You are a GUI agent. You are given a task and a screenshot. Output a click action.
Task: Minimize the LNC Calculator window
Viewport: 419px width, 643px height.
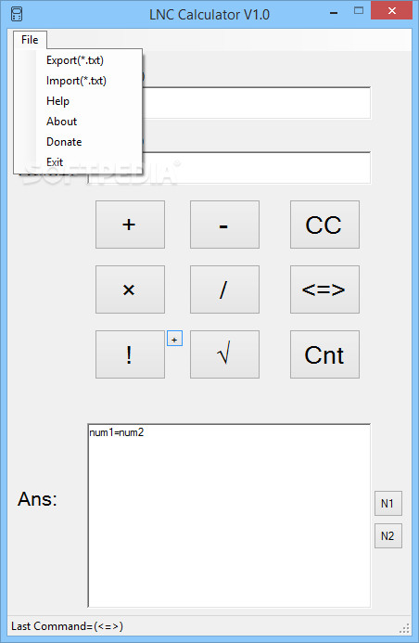[334, 13]
